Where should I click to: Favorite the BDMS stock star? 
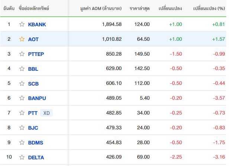coord(22,142)
